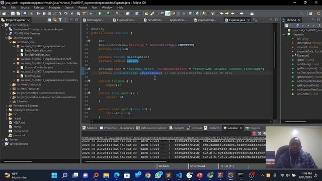Viewport: 322px width, 181px height.
Task: Open Project Explorer view menu dots
Action: pos(66,20)
